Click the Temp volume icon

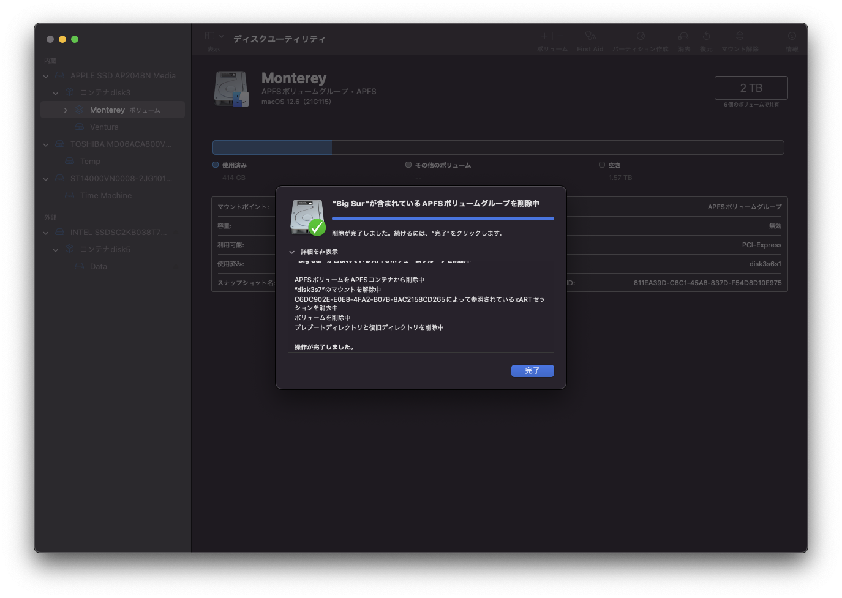click(x=70, y=161)
